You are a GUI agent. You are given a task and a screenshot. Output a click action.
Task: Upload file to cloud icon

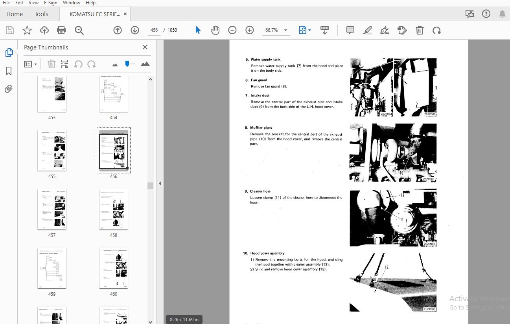point(44,30)
